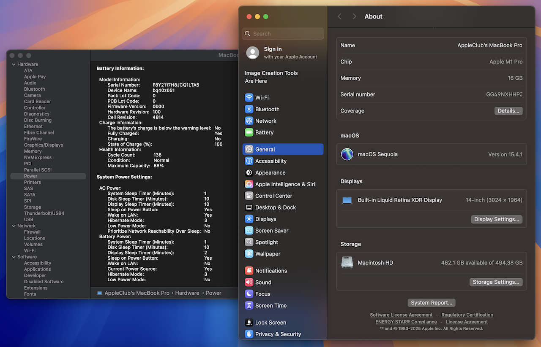Click the Macintosh HD drive icon
The height and width of the screenshot is (347, 541).
tap(347, 262)
